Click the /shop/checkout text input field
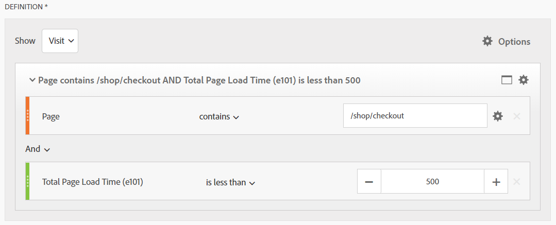This screenshot has width=556, height=225. coord(415,116)
